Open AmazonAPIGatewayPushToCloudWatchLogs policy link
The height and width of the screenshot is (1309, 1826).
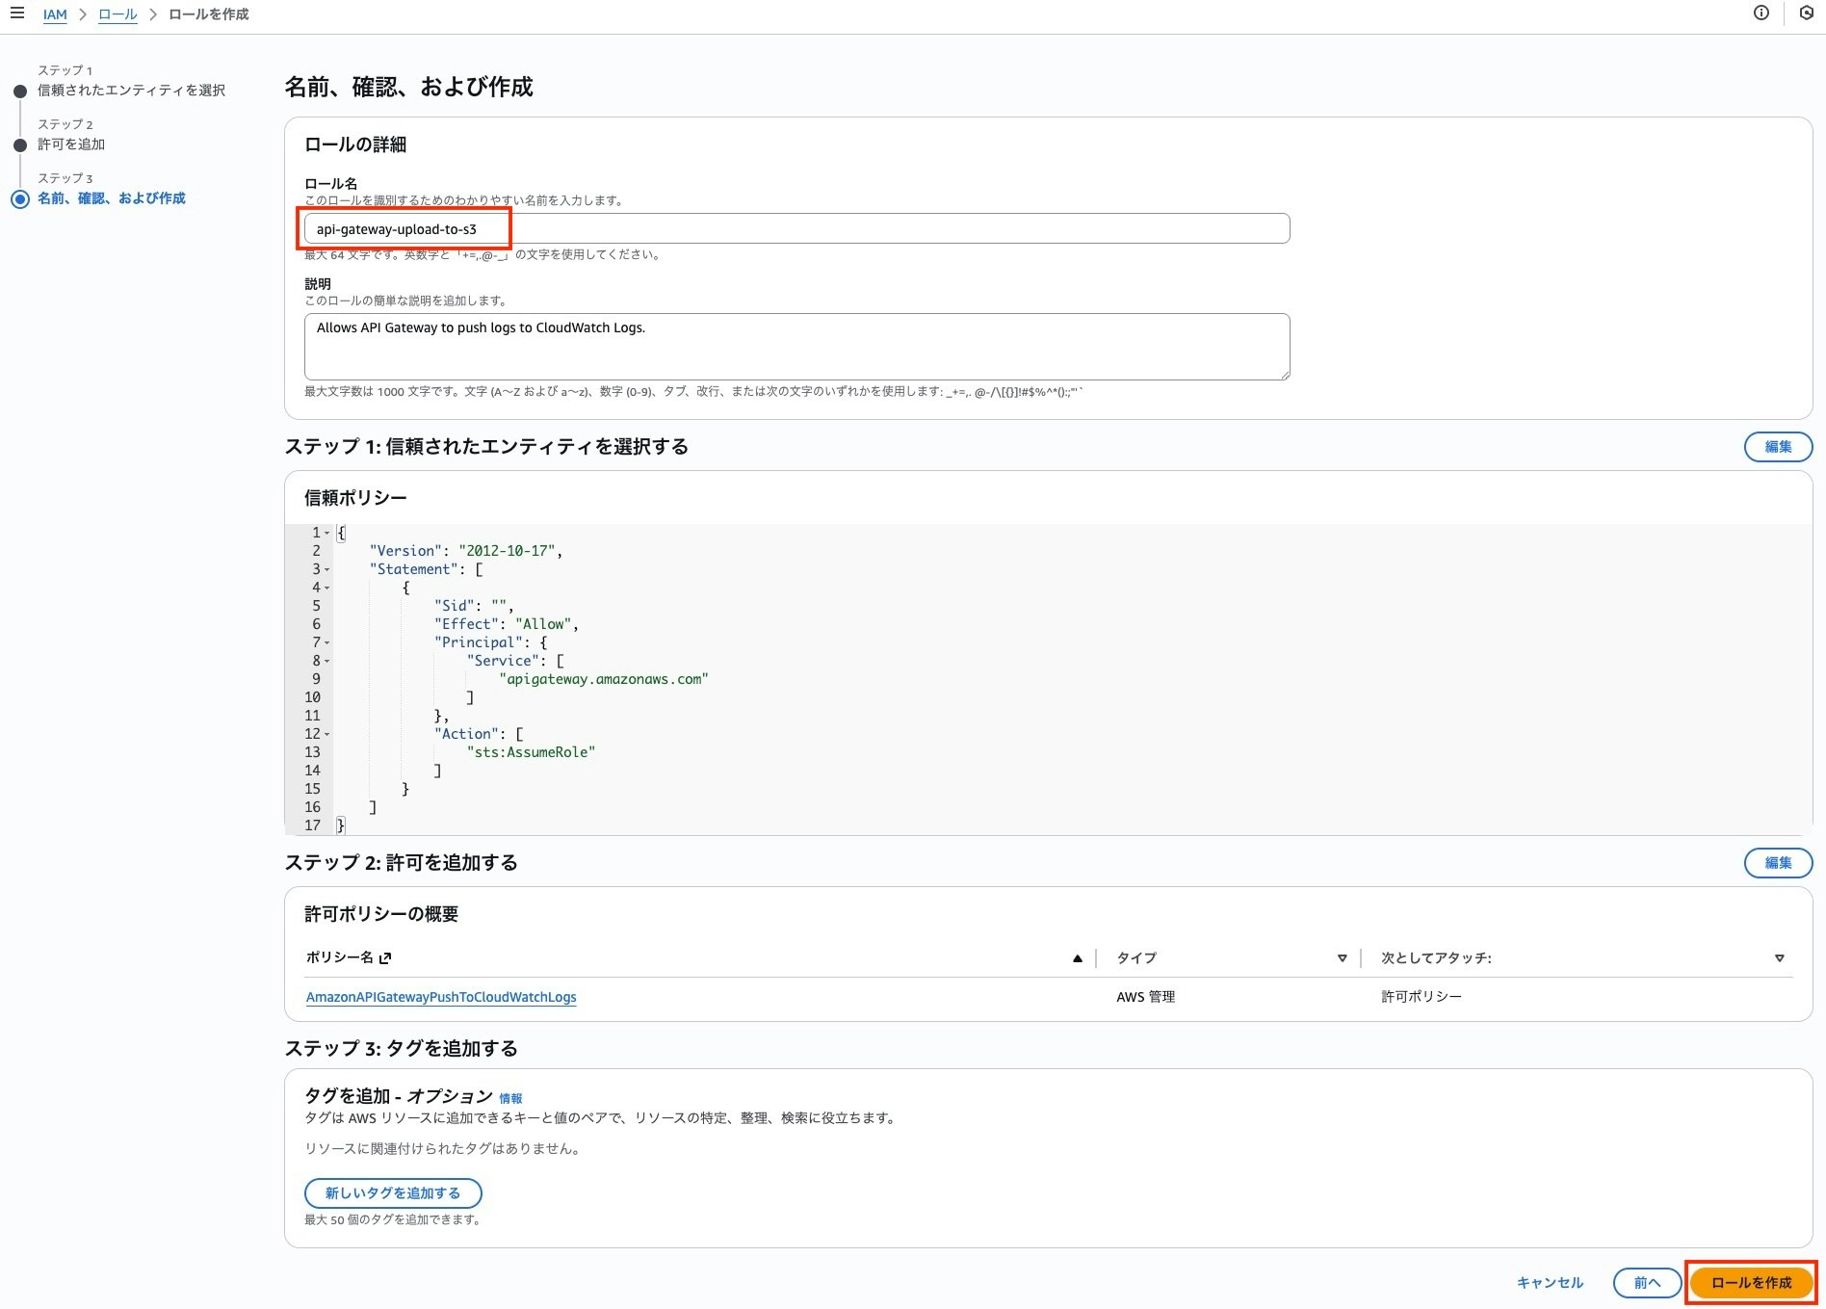point(441,997)
